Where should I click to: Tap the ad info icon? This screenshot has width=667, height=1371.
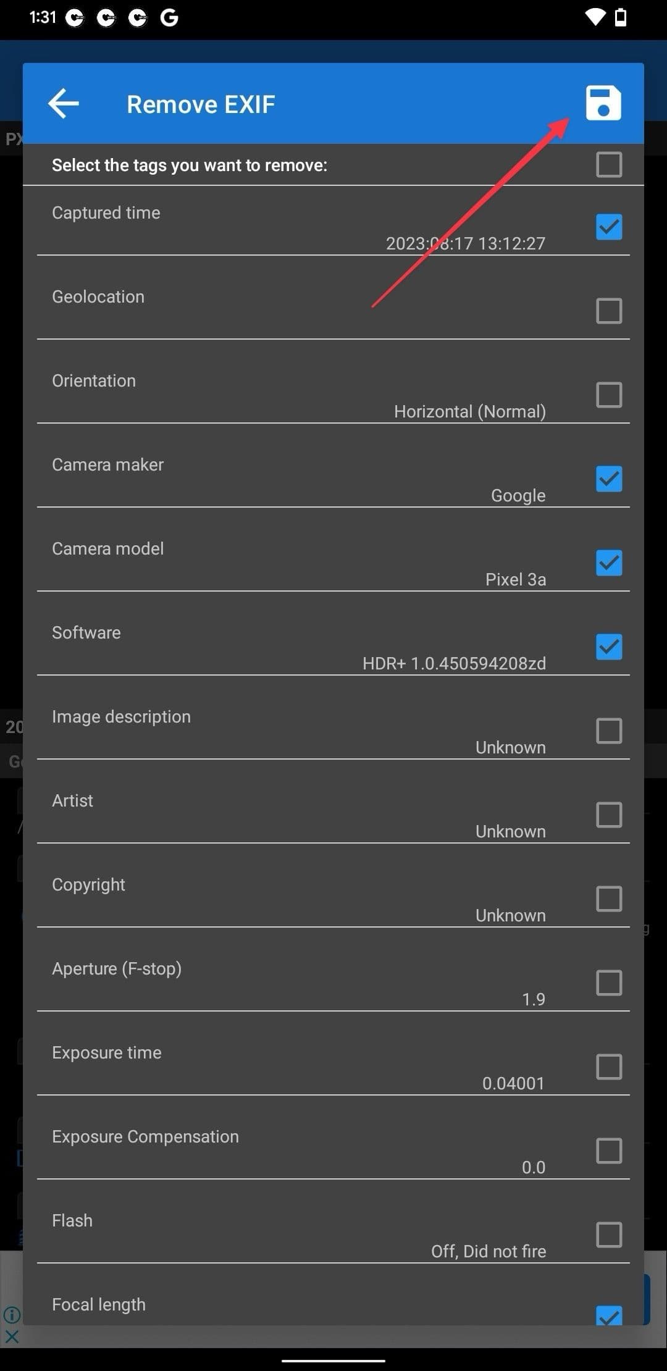12,1315
